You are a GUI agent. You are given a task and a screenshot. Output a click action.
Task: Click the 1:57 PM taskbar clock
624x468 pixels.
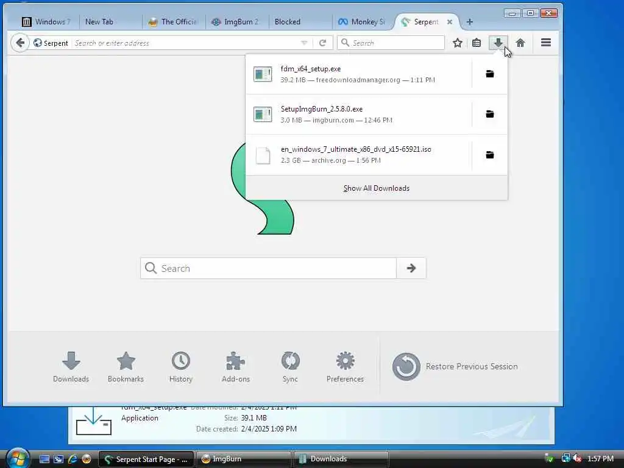600,459
